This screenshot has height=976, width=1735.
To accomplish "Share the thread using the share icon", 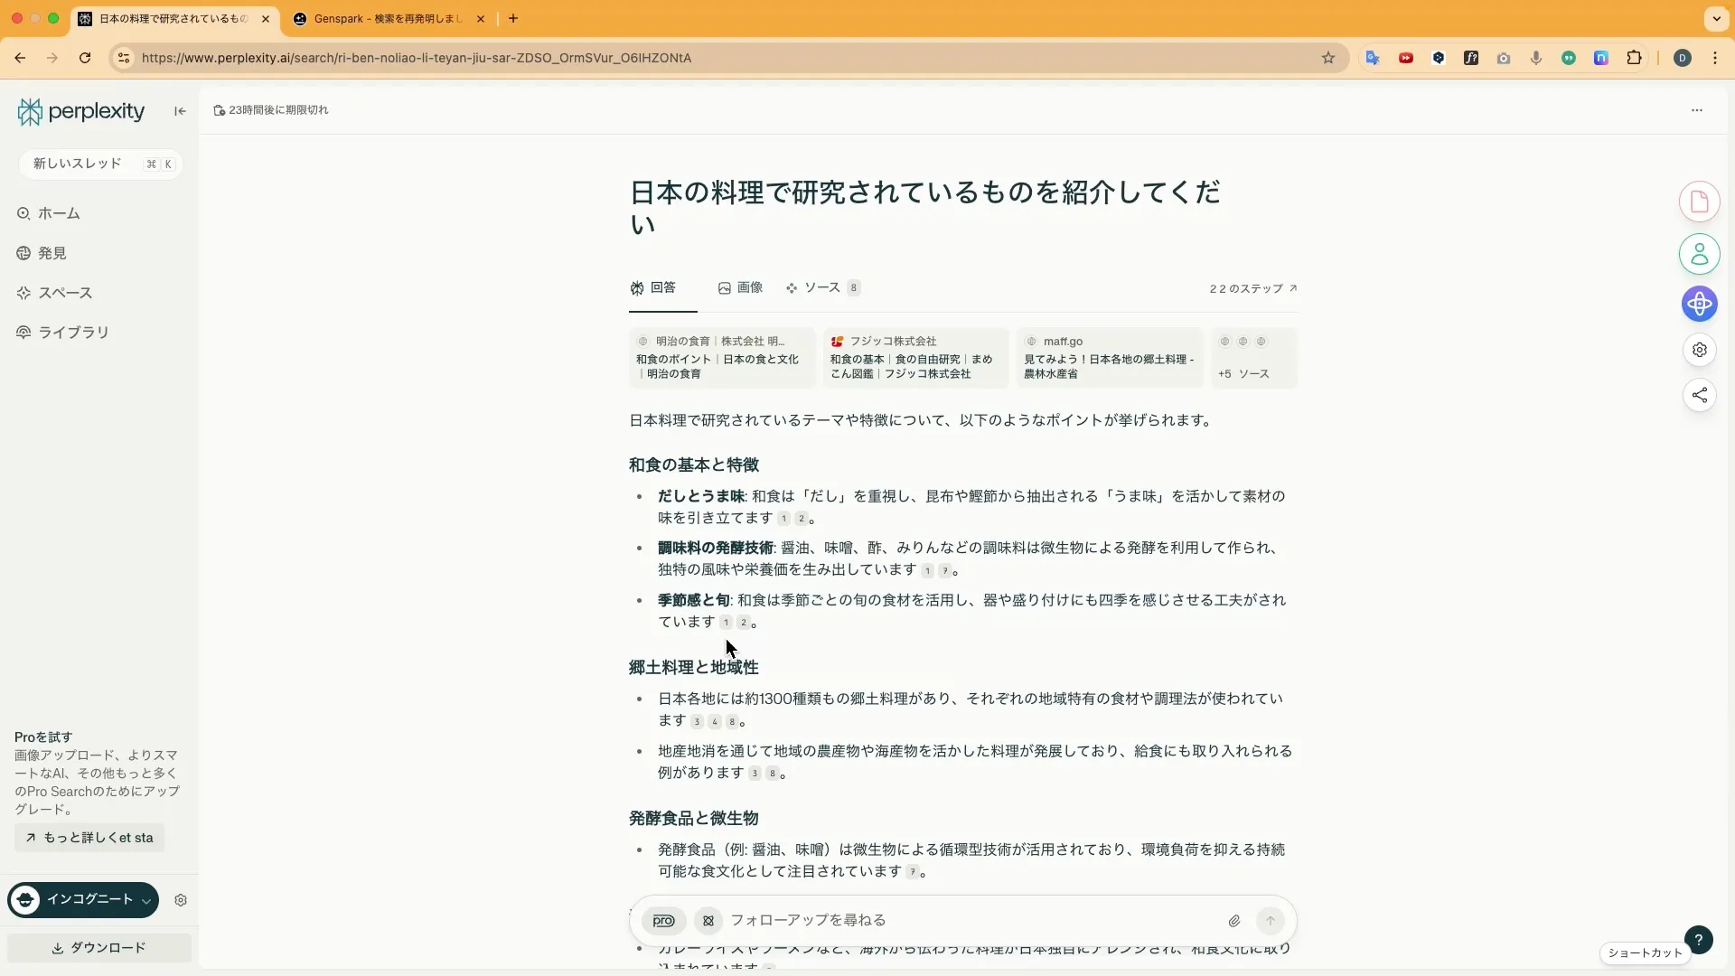I will pos(1701,396).
